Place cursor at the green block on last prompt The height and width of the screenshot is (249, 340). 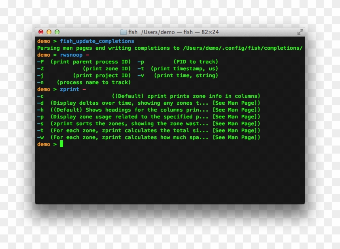click(x=62, y=144)
